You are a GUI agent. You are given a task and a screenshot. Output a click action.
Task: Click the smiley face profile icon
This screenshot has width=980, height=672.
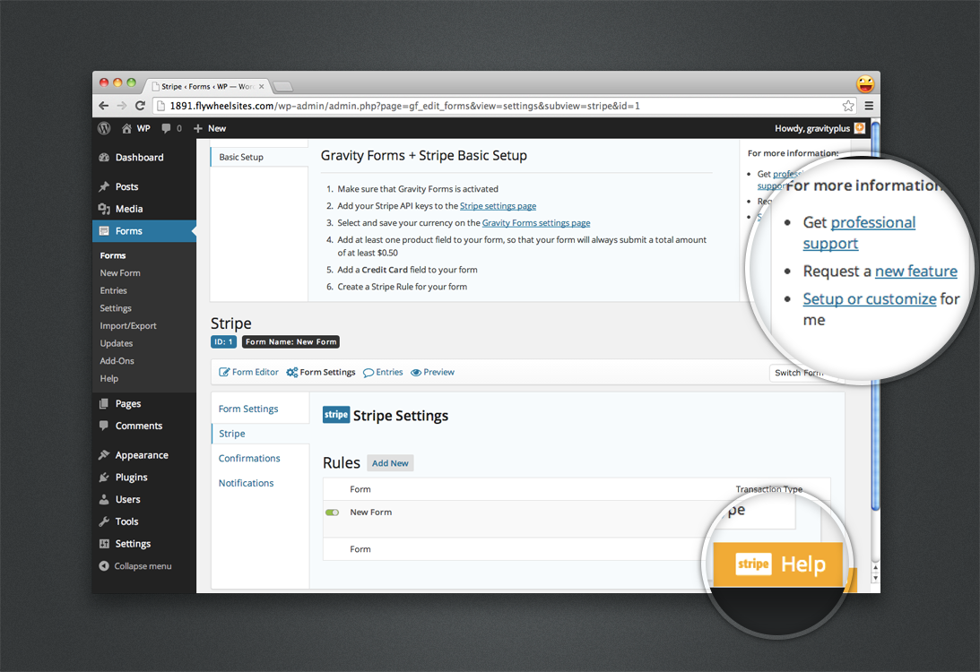point(865,83)
